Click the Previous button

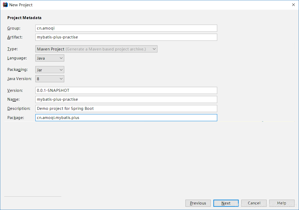click(198, 203)
